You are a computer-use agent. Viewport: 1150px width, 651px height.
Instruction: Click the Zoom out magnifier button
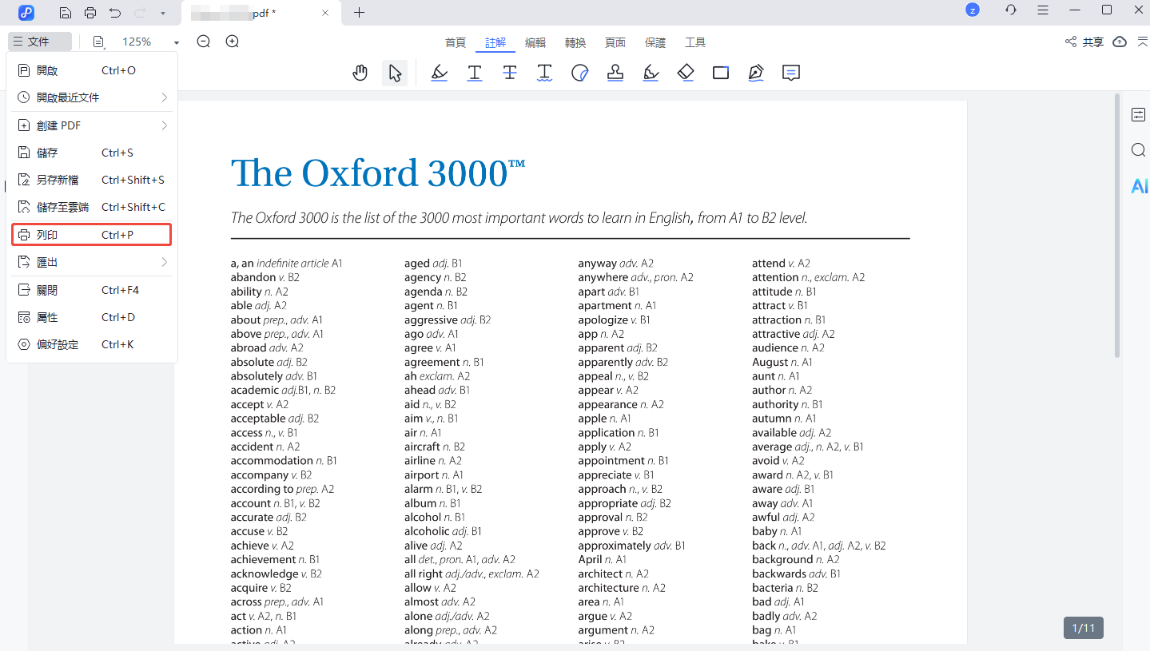[x=204, y=42]
